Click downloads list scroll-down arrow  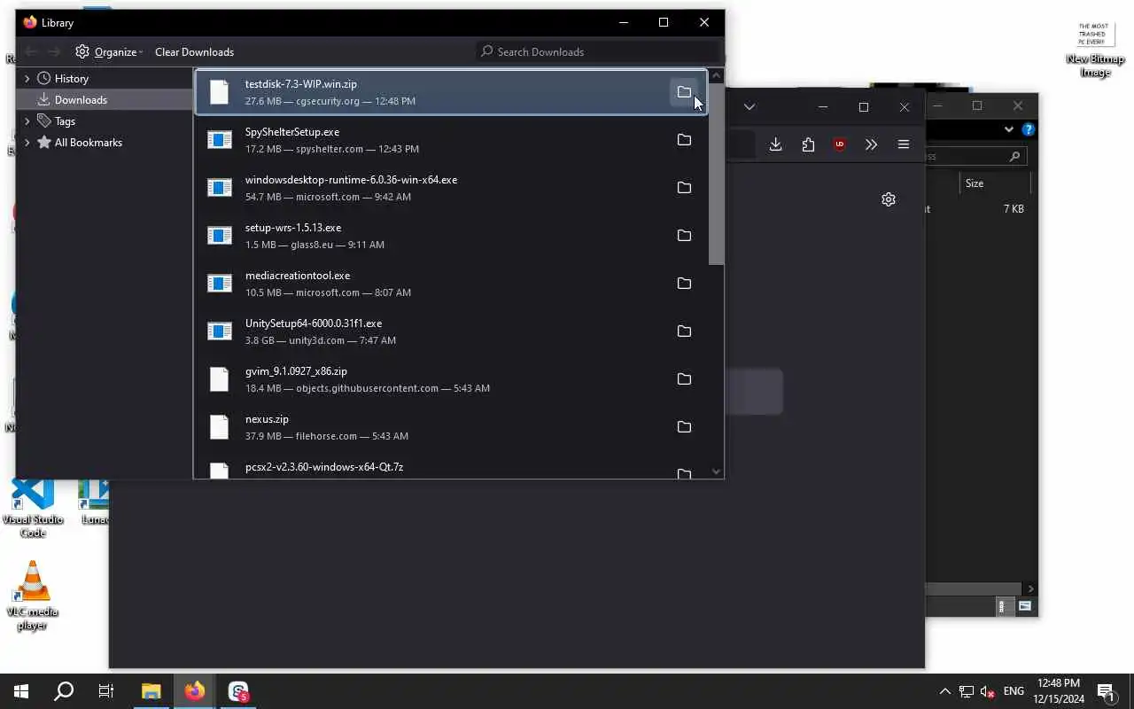717,472
